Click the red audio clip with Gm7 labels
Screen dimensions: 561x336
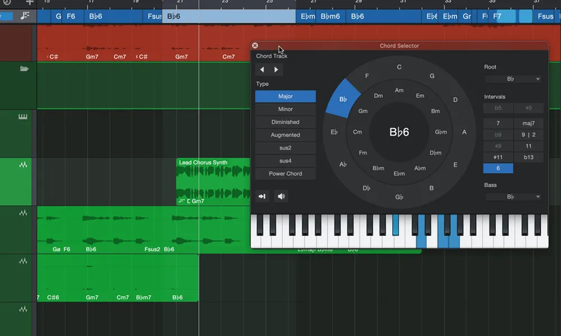click(143, 43)
